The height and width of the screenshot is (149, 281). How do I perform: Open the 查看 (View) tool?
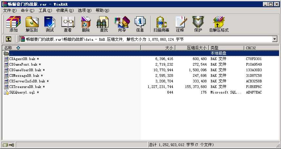click(68, 24)
